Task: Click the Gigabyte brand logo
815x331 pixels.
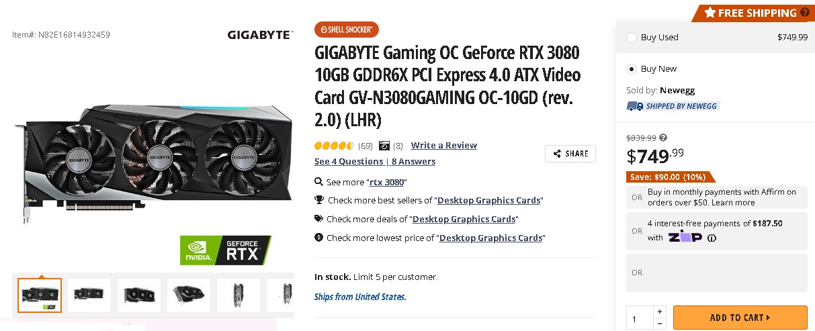Action: point(259,34)
